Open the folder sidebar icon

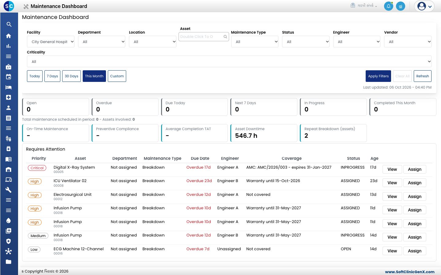coord(9,262)
